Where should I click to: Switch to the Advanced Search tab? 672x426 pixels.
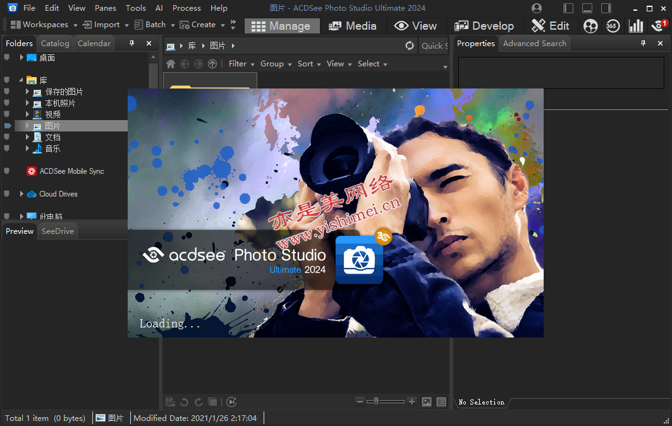click(534, 43)
